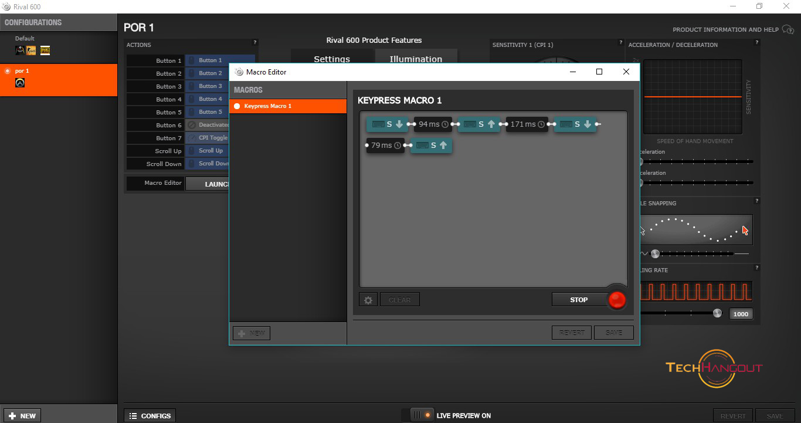Select the Default configuration
This screenshot has height=423, width=801.
[x=59, y=46]
